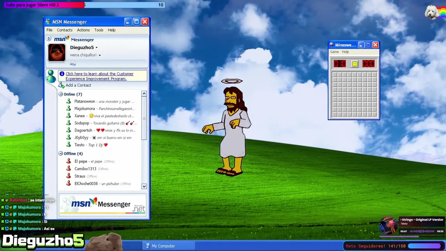Screen dimensions: 446x251
Task: Click the online status icon of J0yb0yy
Action: click(69, 138)
